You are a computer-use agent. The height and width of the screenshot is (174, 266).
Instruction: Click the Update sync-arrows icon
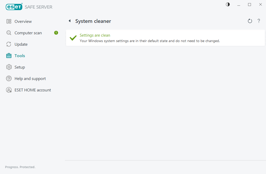[9, 44]
